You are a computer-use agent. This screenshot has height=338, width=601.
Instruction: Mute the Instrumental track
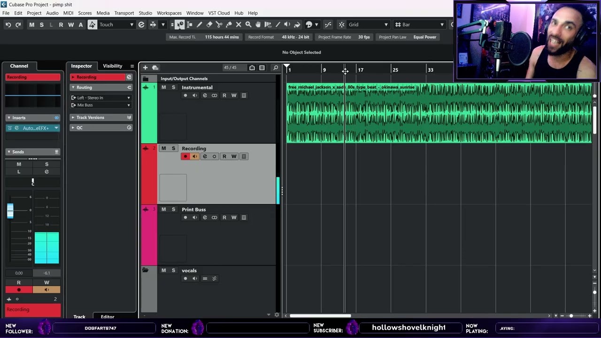163,87
